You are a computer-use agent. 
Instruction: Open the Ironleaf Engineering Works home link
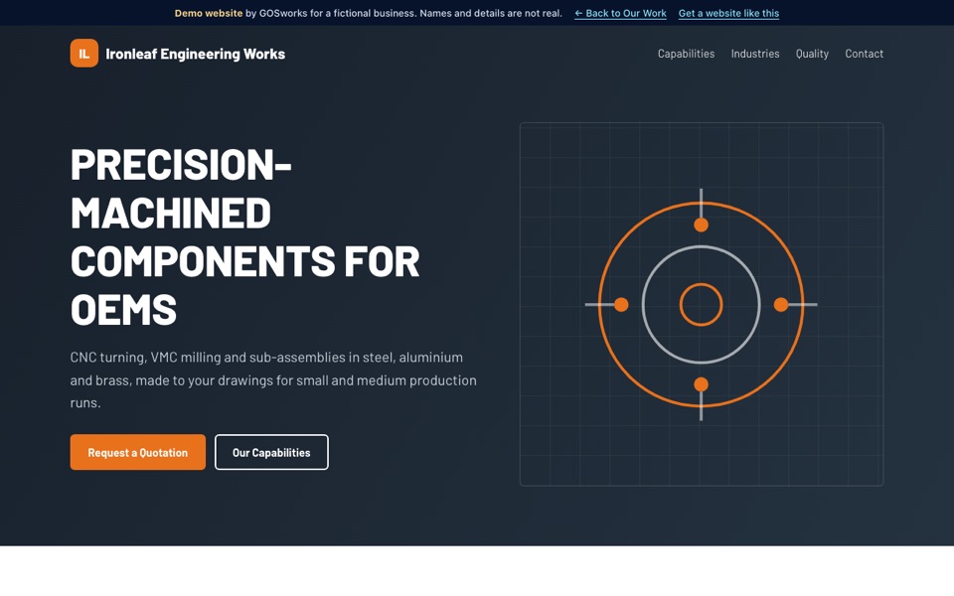click(178, 54)
